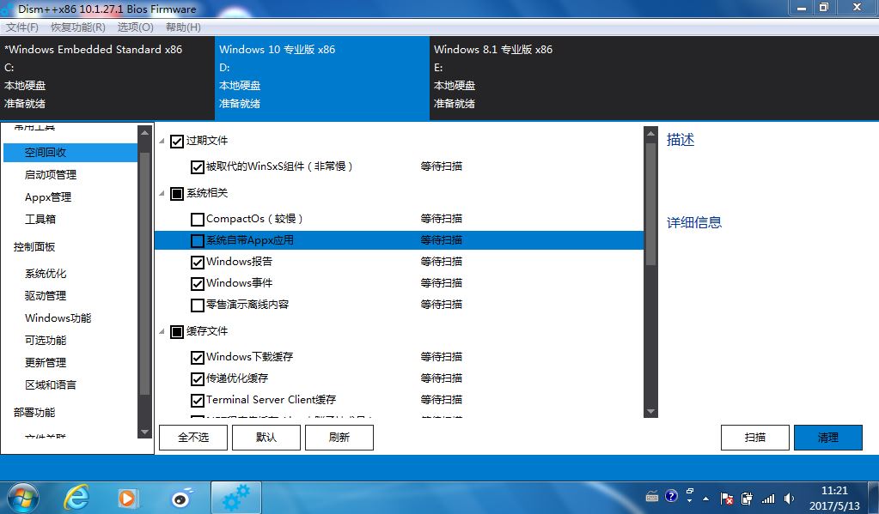Screen dimensions: 879x514
Task: Open the 选项(O) menu
Action: pos(135,27)
